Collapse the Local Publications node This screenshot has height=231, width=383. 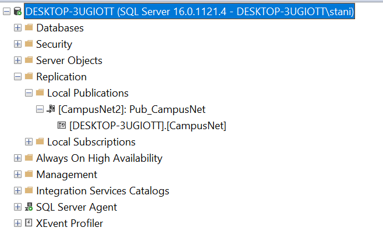(x=29, y=93)
